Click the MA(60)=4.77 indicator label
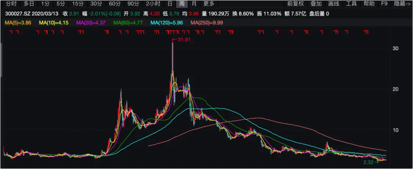Image resolution: width=413 pixels, height=169 pixels. tap(128, 23)
